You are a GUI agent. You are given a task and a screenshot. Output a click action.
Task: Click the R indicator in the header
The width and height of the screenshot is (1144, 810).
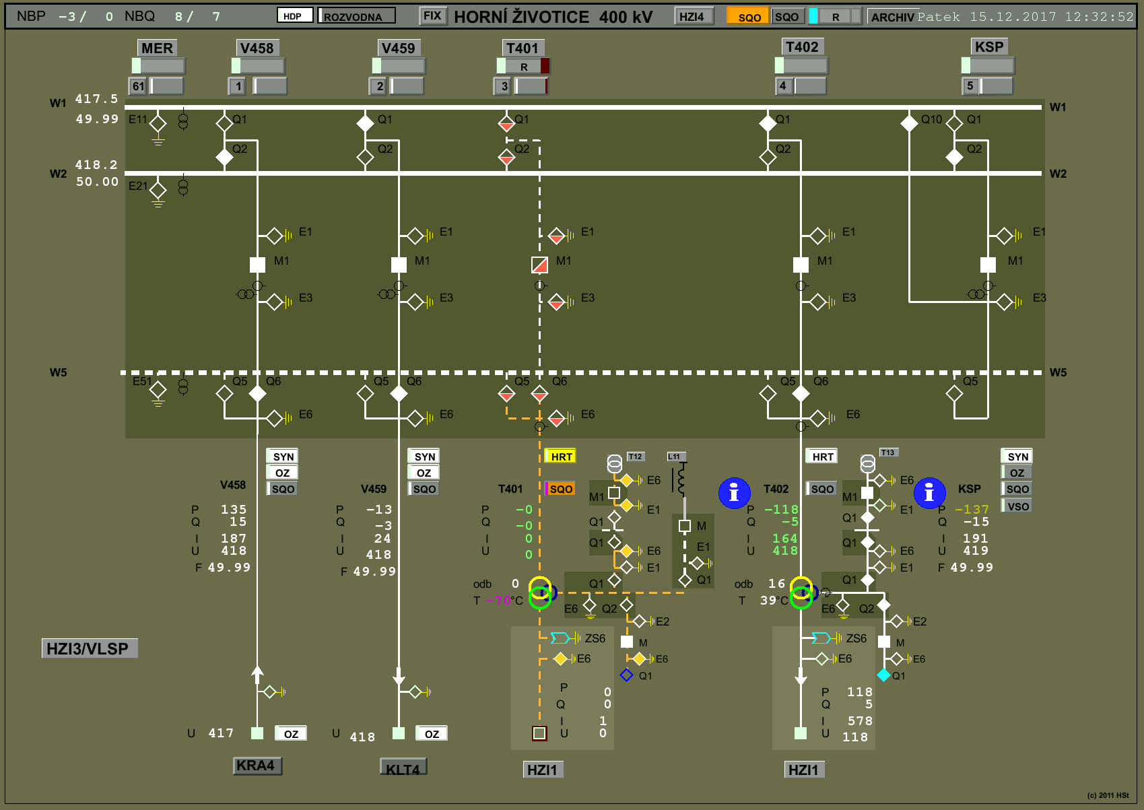(836, 16)
